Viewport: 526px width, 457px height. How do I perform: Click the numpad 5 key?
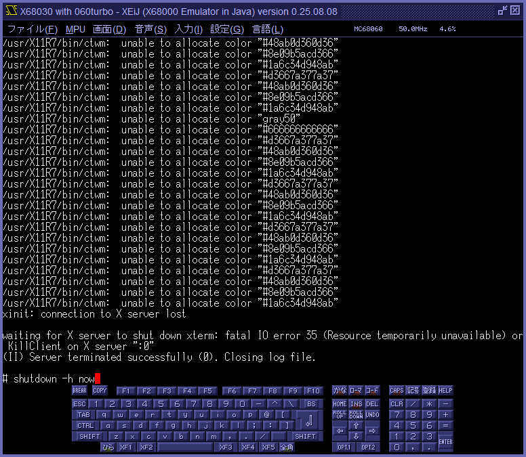click(413, 425)
